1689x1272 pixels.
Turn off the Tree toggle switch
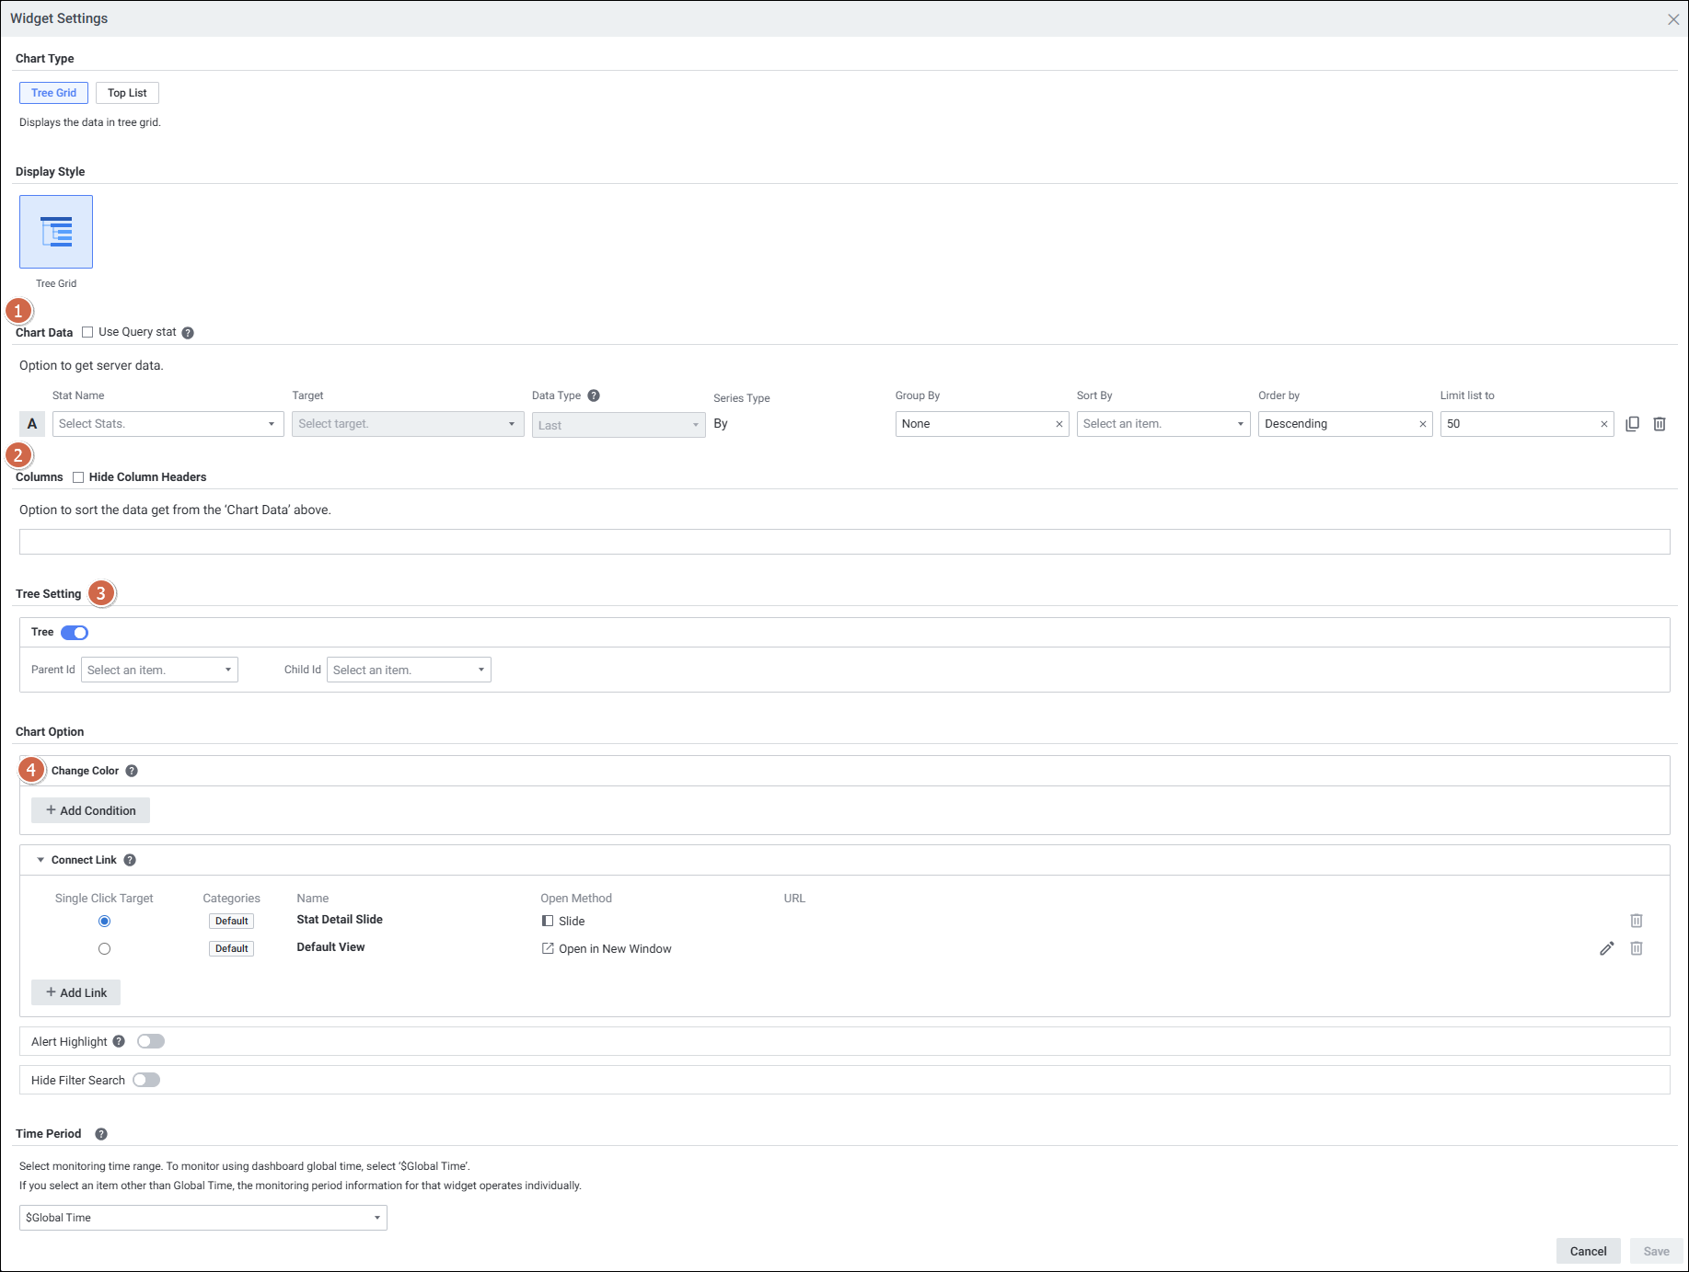point(75,633)
